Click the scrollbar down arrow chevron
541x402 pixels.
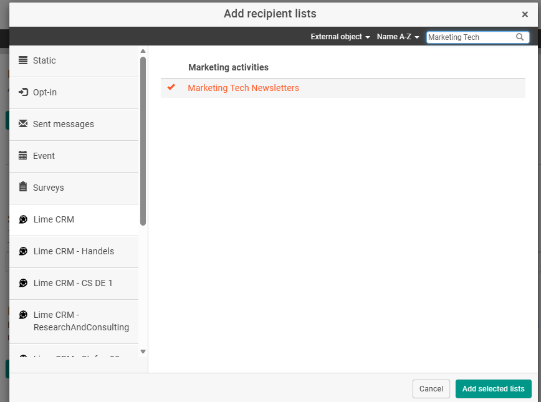[143, 351]
